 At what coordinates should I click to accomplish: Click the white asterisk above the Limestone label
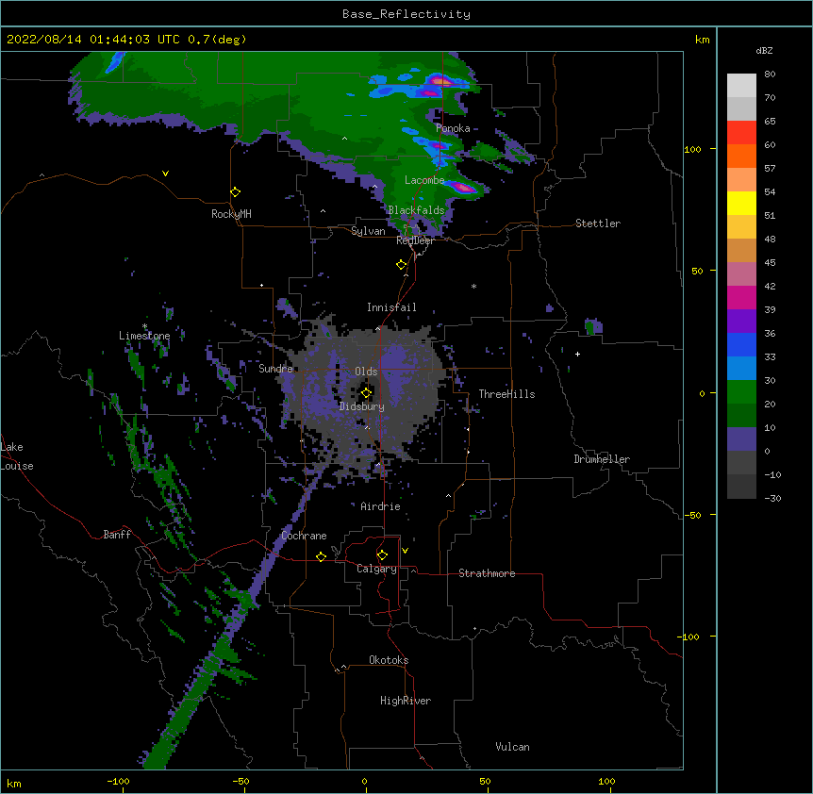coord(144,326)
